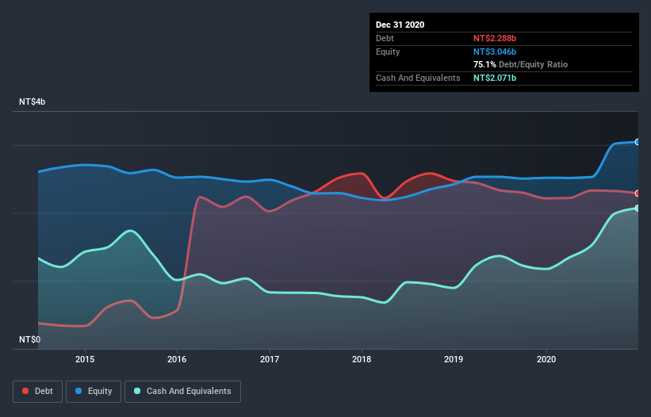Click the 2020 x-axis label
This screenshot has width=651, height=417.
tap(546, 359)
